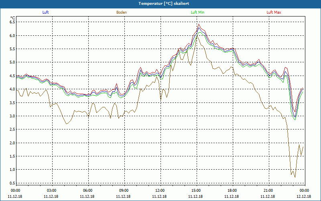Click the chart title Temperatur [°C] skaliert
Screen dimensions: 321x201
point(164,4)
